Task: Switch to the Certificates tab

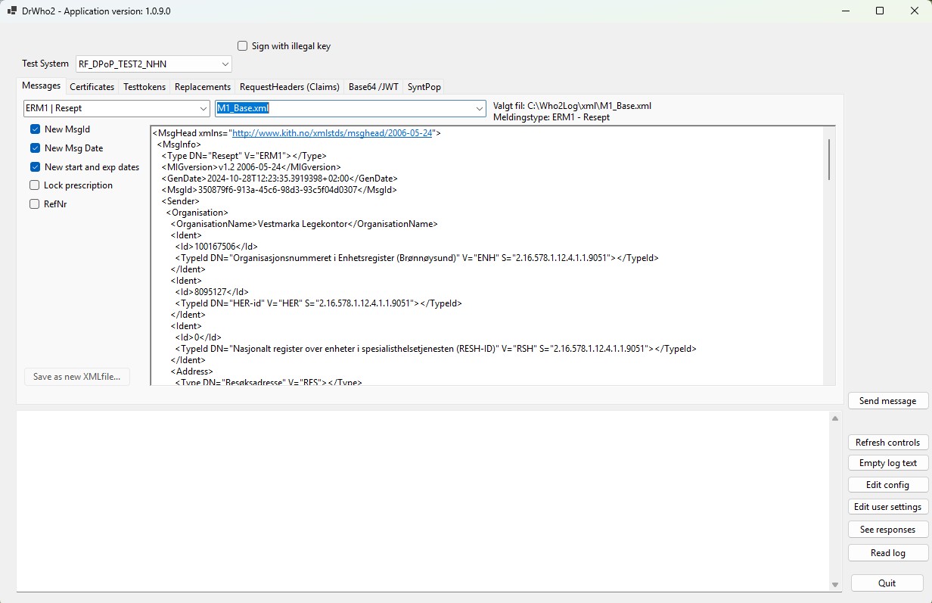Action: pos(92,86)
